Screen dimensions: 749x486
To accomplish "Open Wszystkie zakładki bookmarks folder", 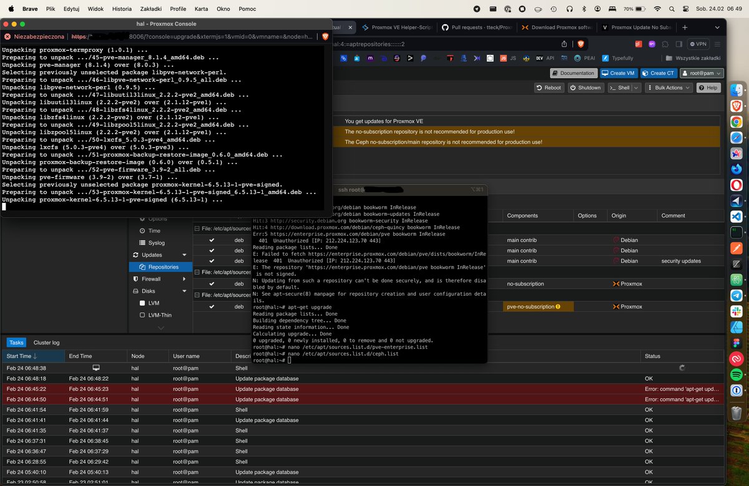I will click(693, 58).
